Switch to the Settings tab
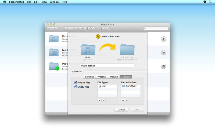This screenshot has width=215, height=134. pos(89,77)
